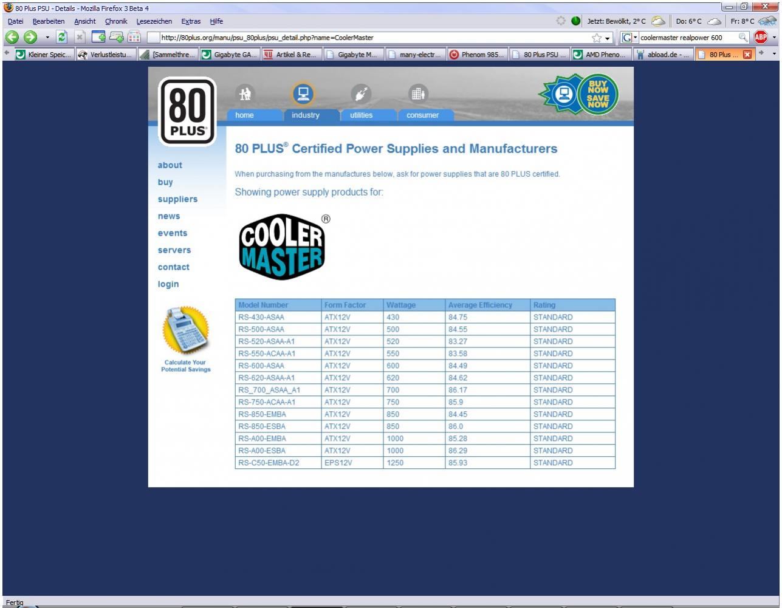
Task: Click the Adblock Plus ABP icon
Action: 760,38
